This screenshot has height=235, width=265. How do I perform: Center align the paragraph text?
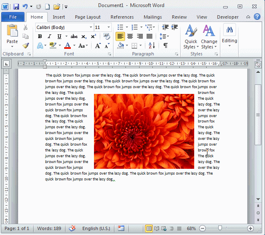coord(130,36)
